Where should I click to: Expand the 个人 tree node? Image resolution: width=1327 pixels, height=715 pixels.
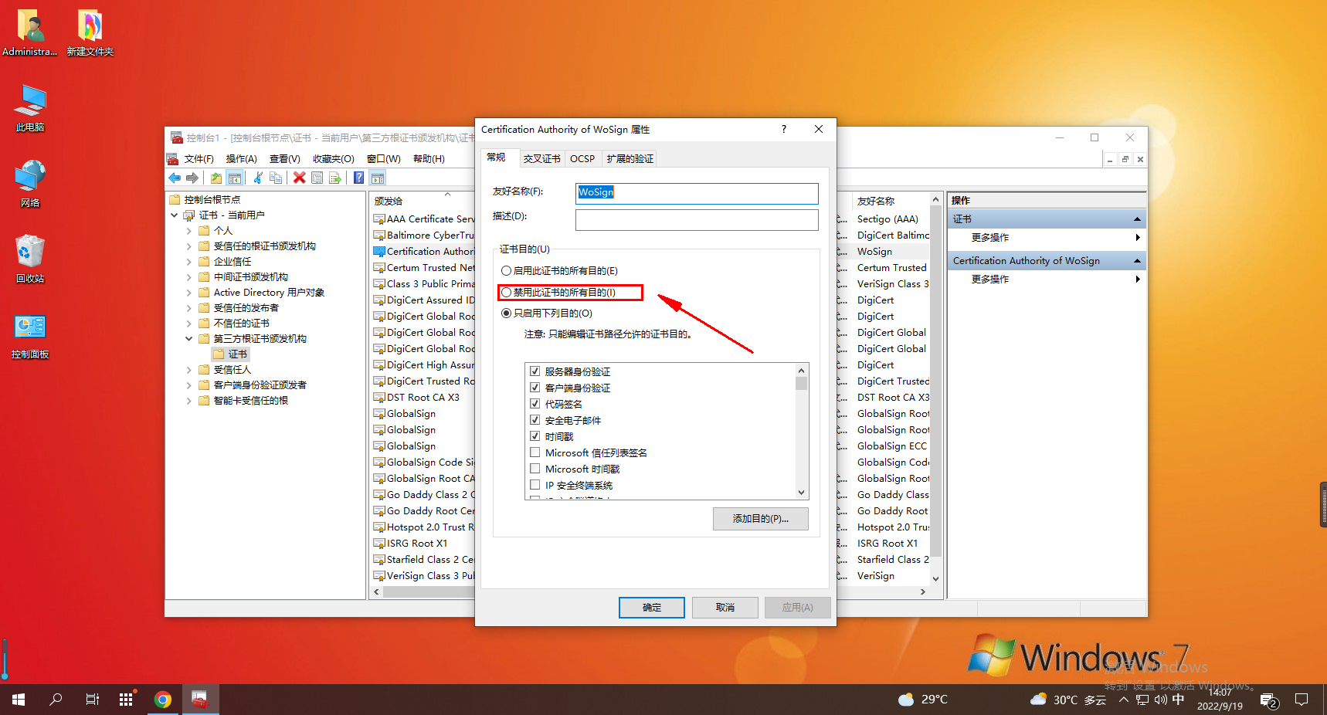point(189,231)
